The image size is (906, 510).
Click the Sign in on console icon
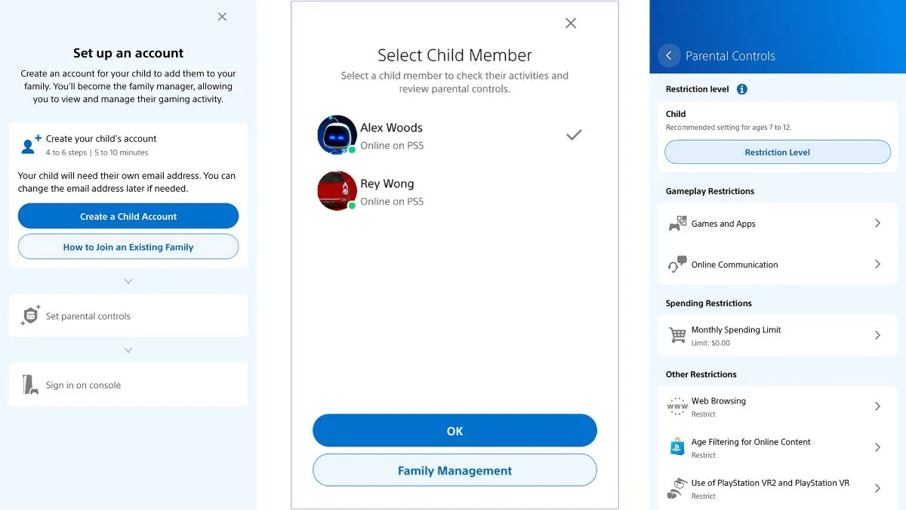pyautogui.click(x=30, y=385)
